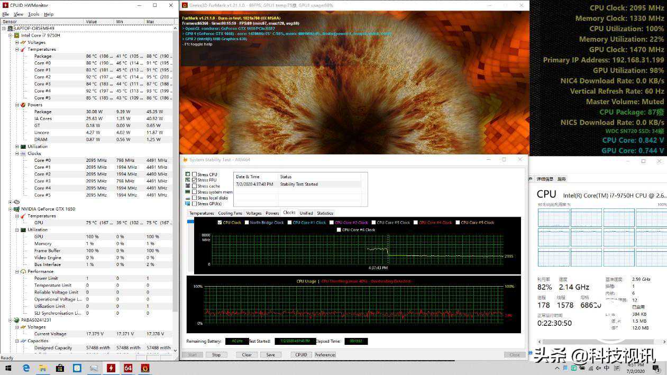
Task: Open Microsoft Store from the taskbar
Action: [60, 368]
